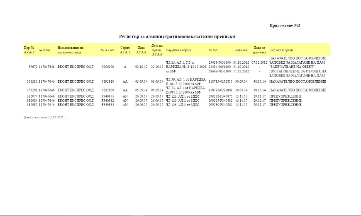Select the "Булстат" column header
The height and width of the screenshot is (216, 361).
pyautogui.click(x=44, y=50)
